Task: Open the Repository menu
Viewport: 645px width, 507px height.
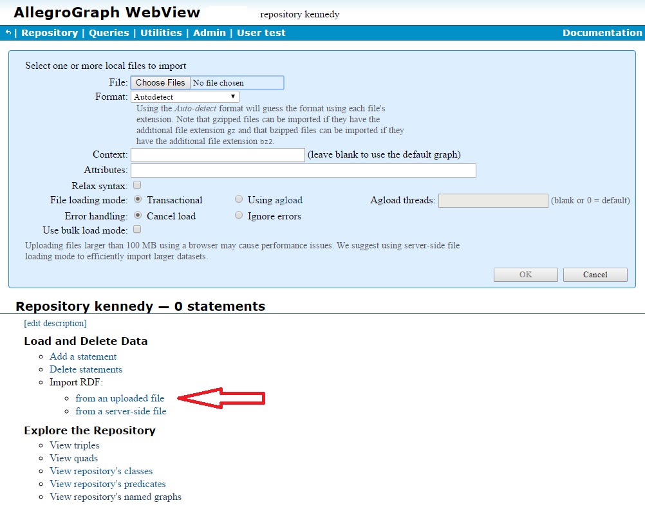Action: 50,33
